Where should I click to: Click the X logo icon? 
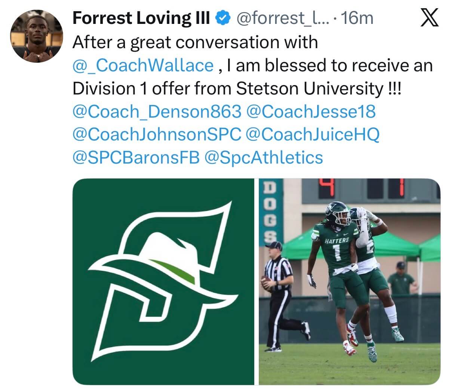coord(429,18)
